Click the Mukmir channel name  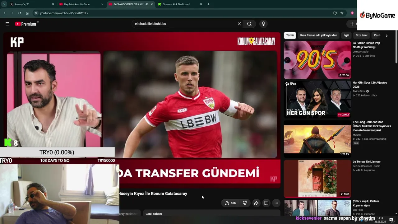pyautogui.click(x=357, y=135)
